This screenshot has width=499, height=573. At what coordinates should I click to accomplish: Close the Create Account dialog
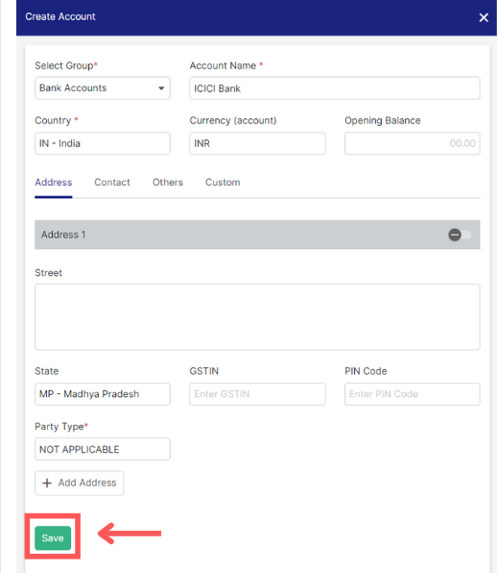click(x=484, y=17)
